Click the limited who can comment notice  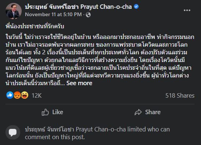click(x=97, y=133)
